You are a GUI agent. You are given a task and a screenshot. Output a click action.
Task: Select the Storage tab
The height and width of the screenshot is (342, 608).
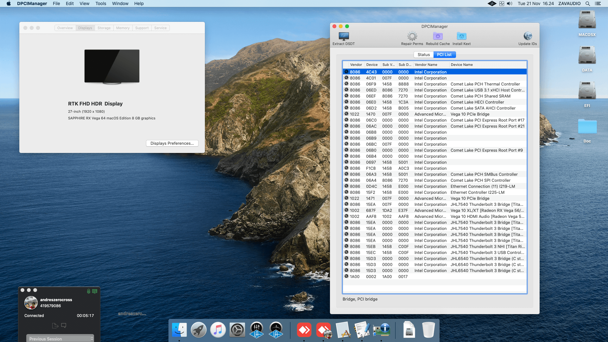[104, 28]
